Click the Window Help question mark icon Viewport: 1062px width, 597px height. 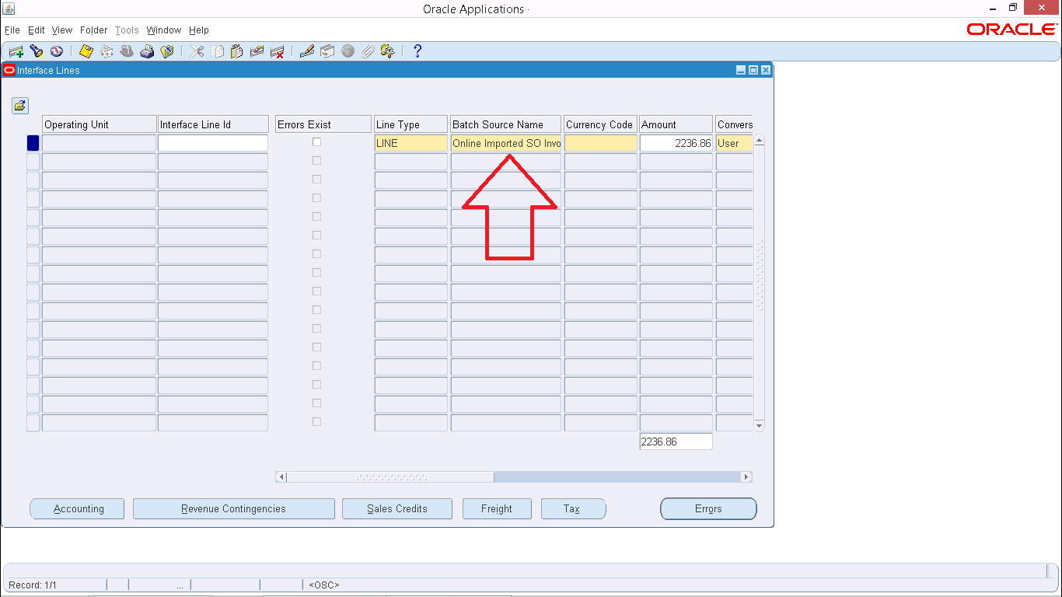point(417,51)
